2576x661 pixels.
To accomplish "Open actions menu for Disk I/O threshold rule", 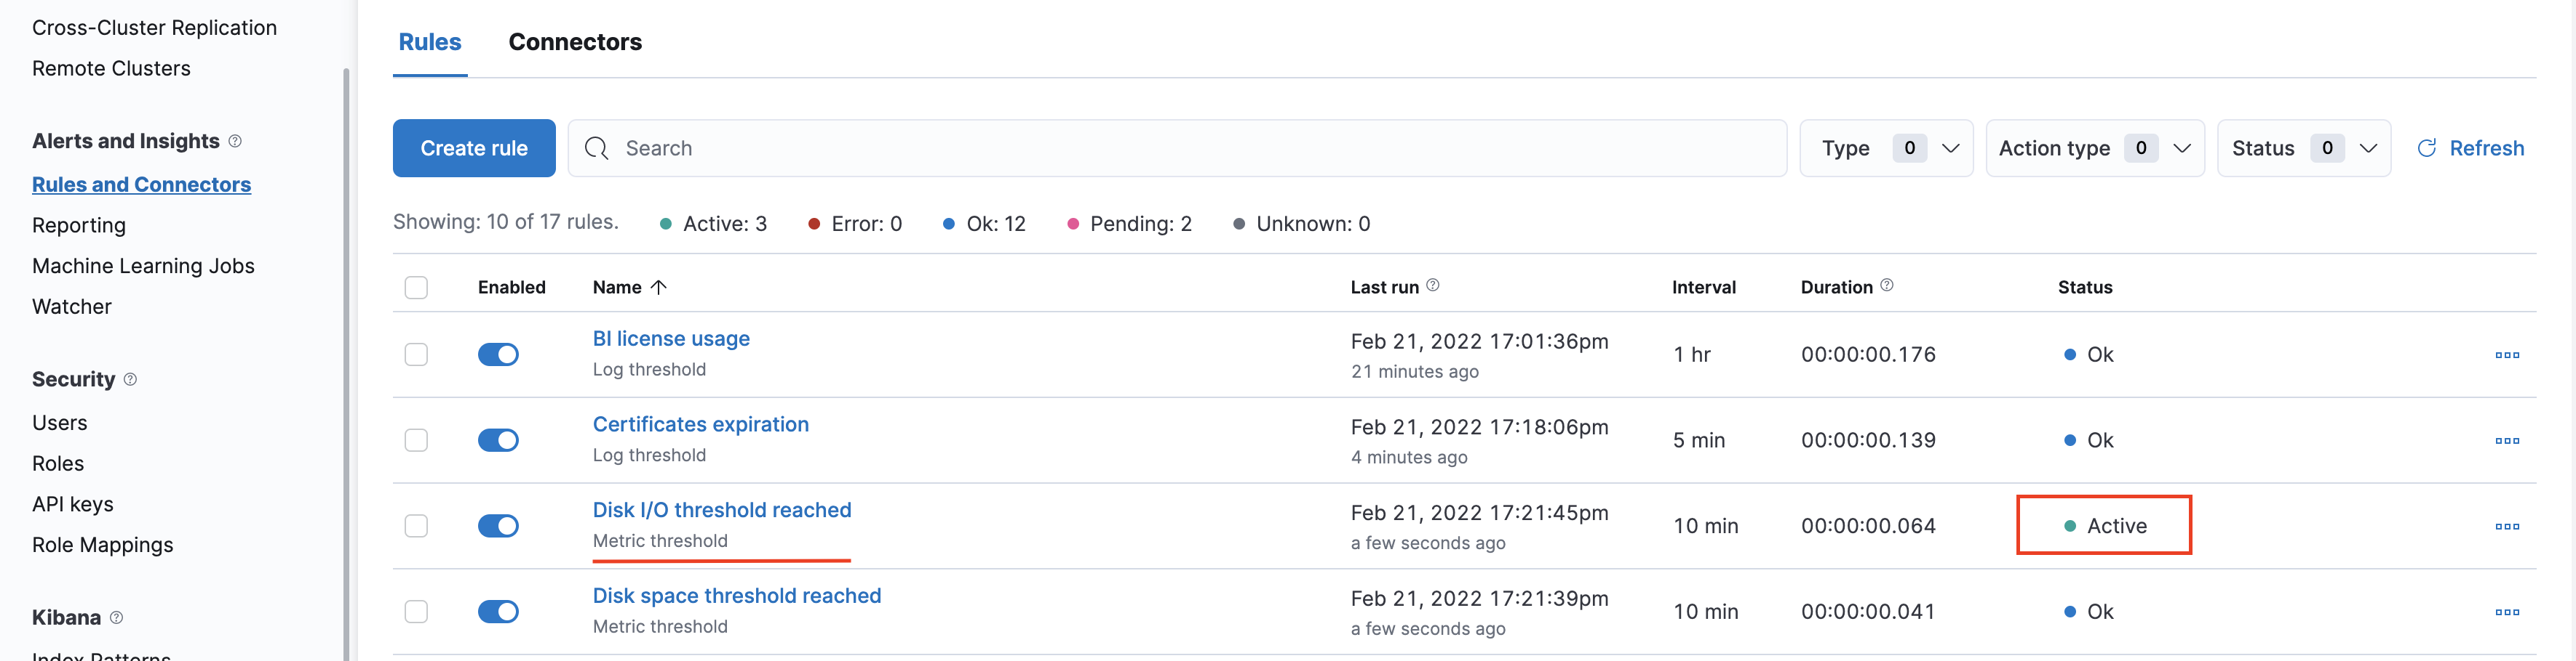I will tap(2506, 527).
